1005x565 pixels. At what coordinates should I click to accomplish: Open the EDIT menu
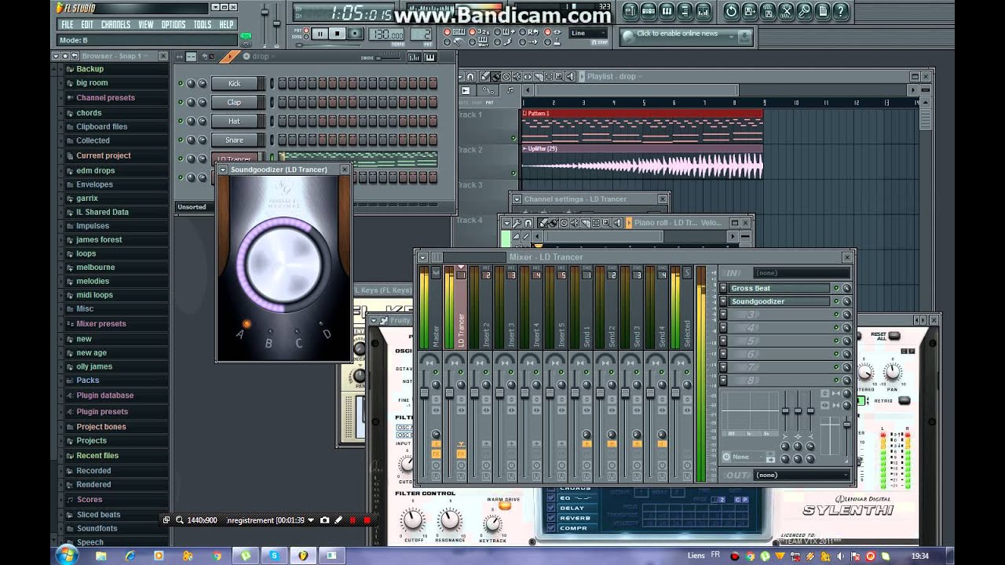tap(86, 24)
